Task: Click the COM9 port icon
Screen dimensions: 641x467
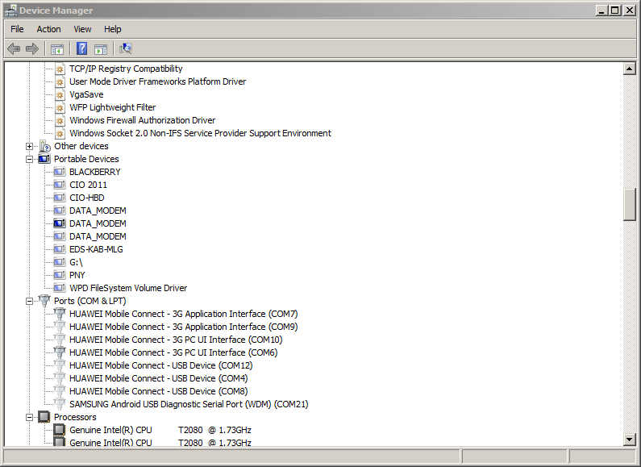Action: [60, 327]
